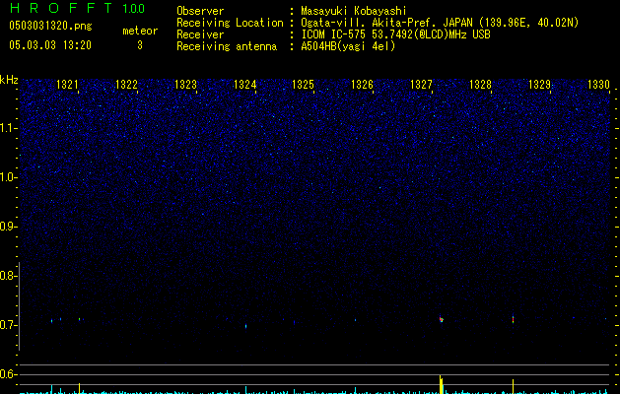Click the meteor echo between 1328 and 1329

tap(513, 319)
